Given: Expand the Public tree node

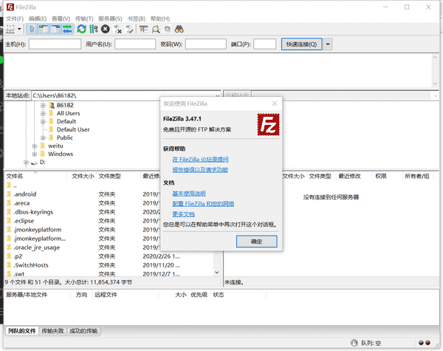Looking at the screenshot, I should pos(43,137).
